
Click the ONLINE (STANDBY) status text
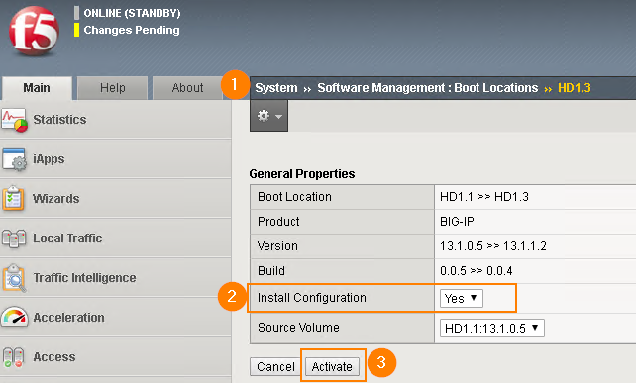click(132, 13)
